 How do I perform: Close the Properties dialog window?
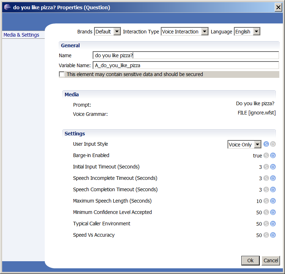pyautogui.click(x=278, y=7)
